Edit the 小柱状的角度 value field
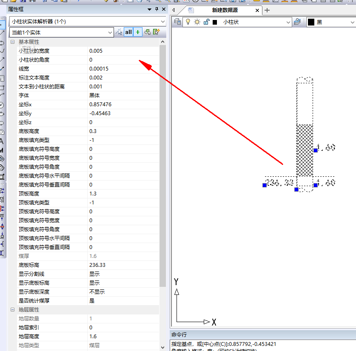This screenshot has height=351, width=356. [x=123, y=60]
